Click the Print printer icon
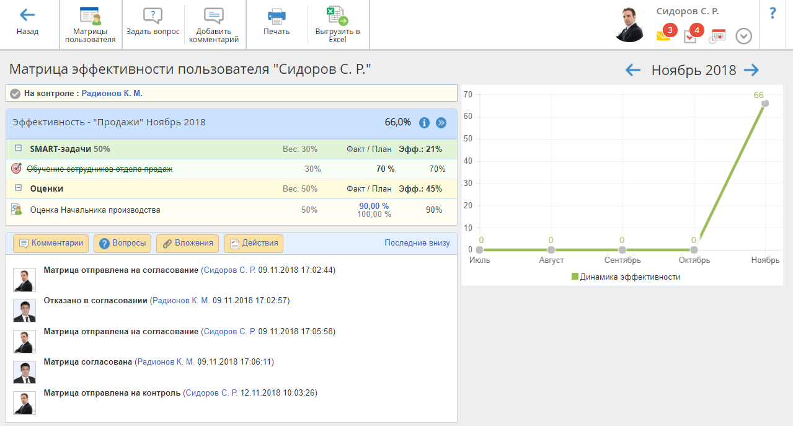The width and height of the screenshot is (793, 426). coord(276,16)
